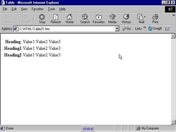Expand the Links bar chevron
Viewport: 176px width, 132px height.
(144, 27)
